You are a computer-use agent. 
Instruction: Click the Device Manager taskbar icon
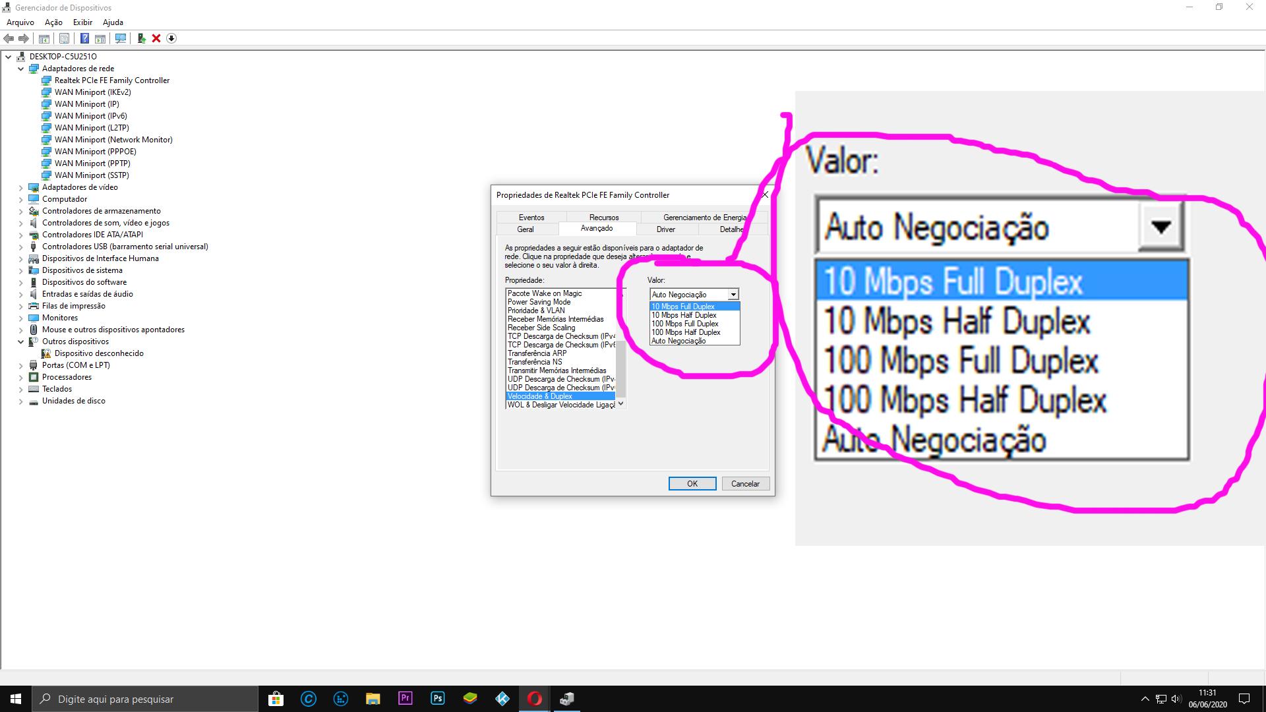[566, 699]
